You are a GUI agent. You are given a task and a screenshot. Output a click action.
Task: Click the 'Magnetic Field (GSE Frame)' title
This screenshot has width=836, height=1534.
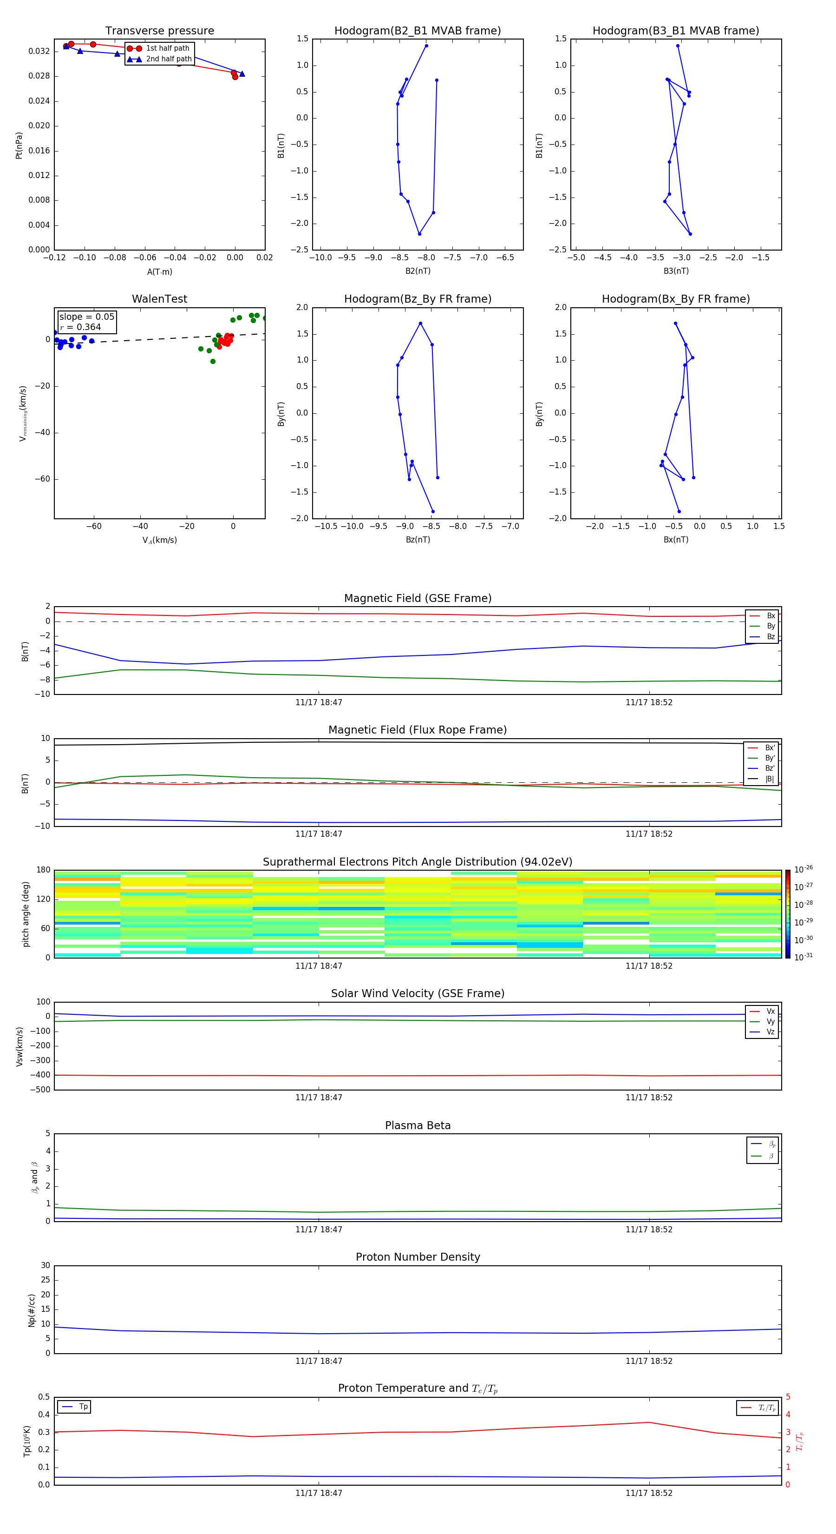point(418,598)
